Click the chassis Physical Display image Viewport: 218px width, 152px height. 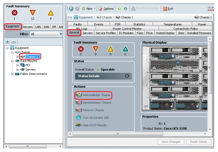[175, 79]
